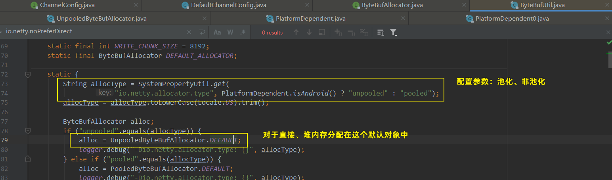Collapse the if block fold marker at line 78

pos(28,131)
